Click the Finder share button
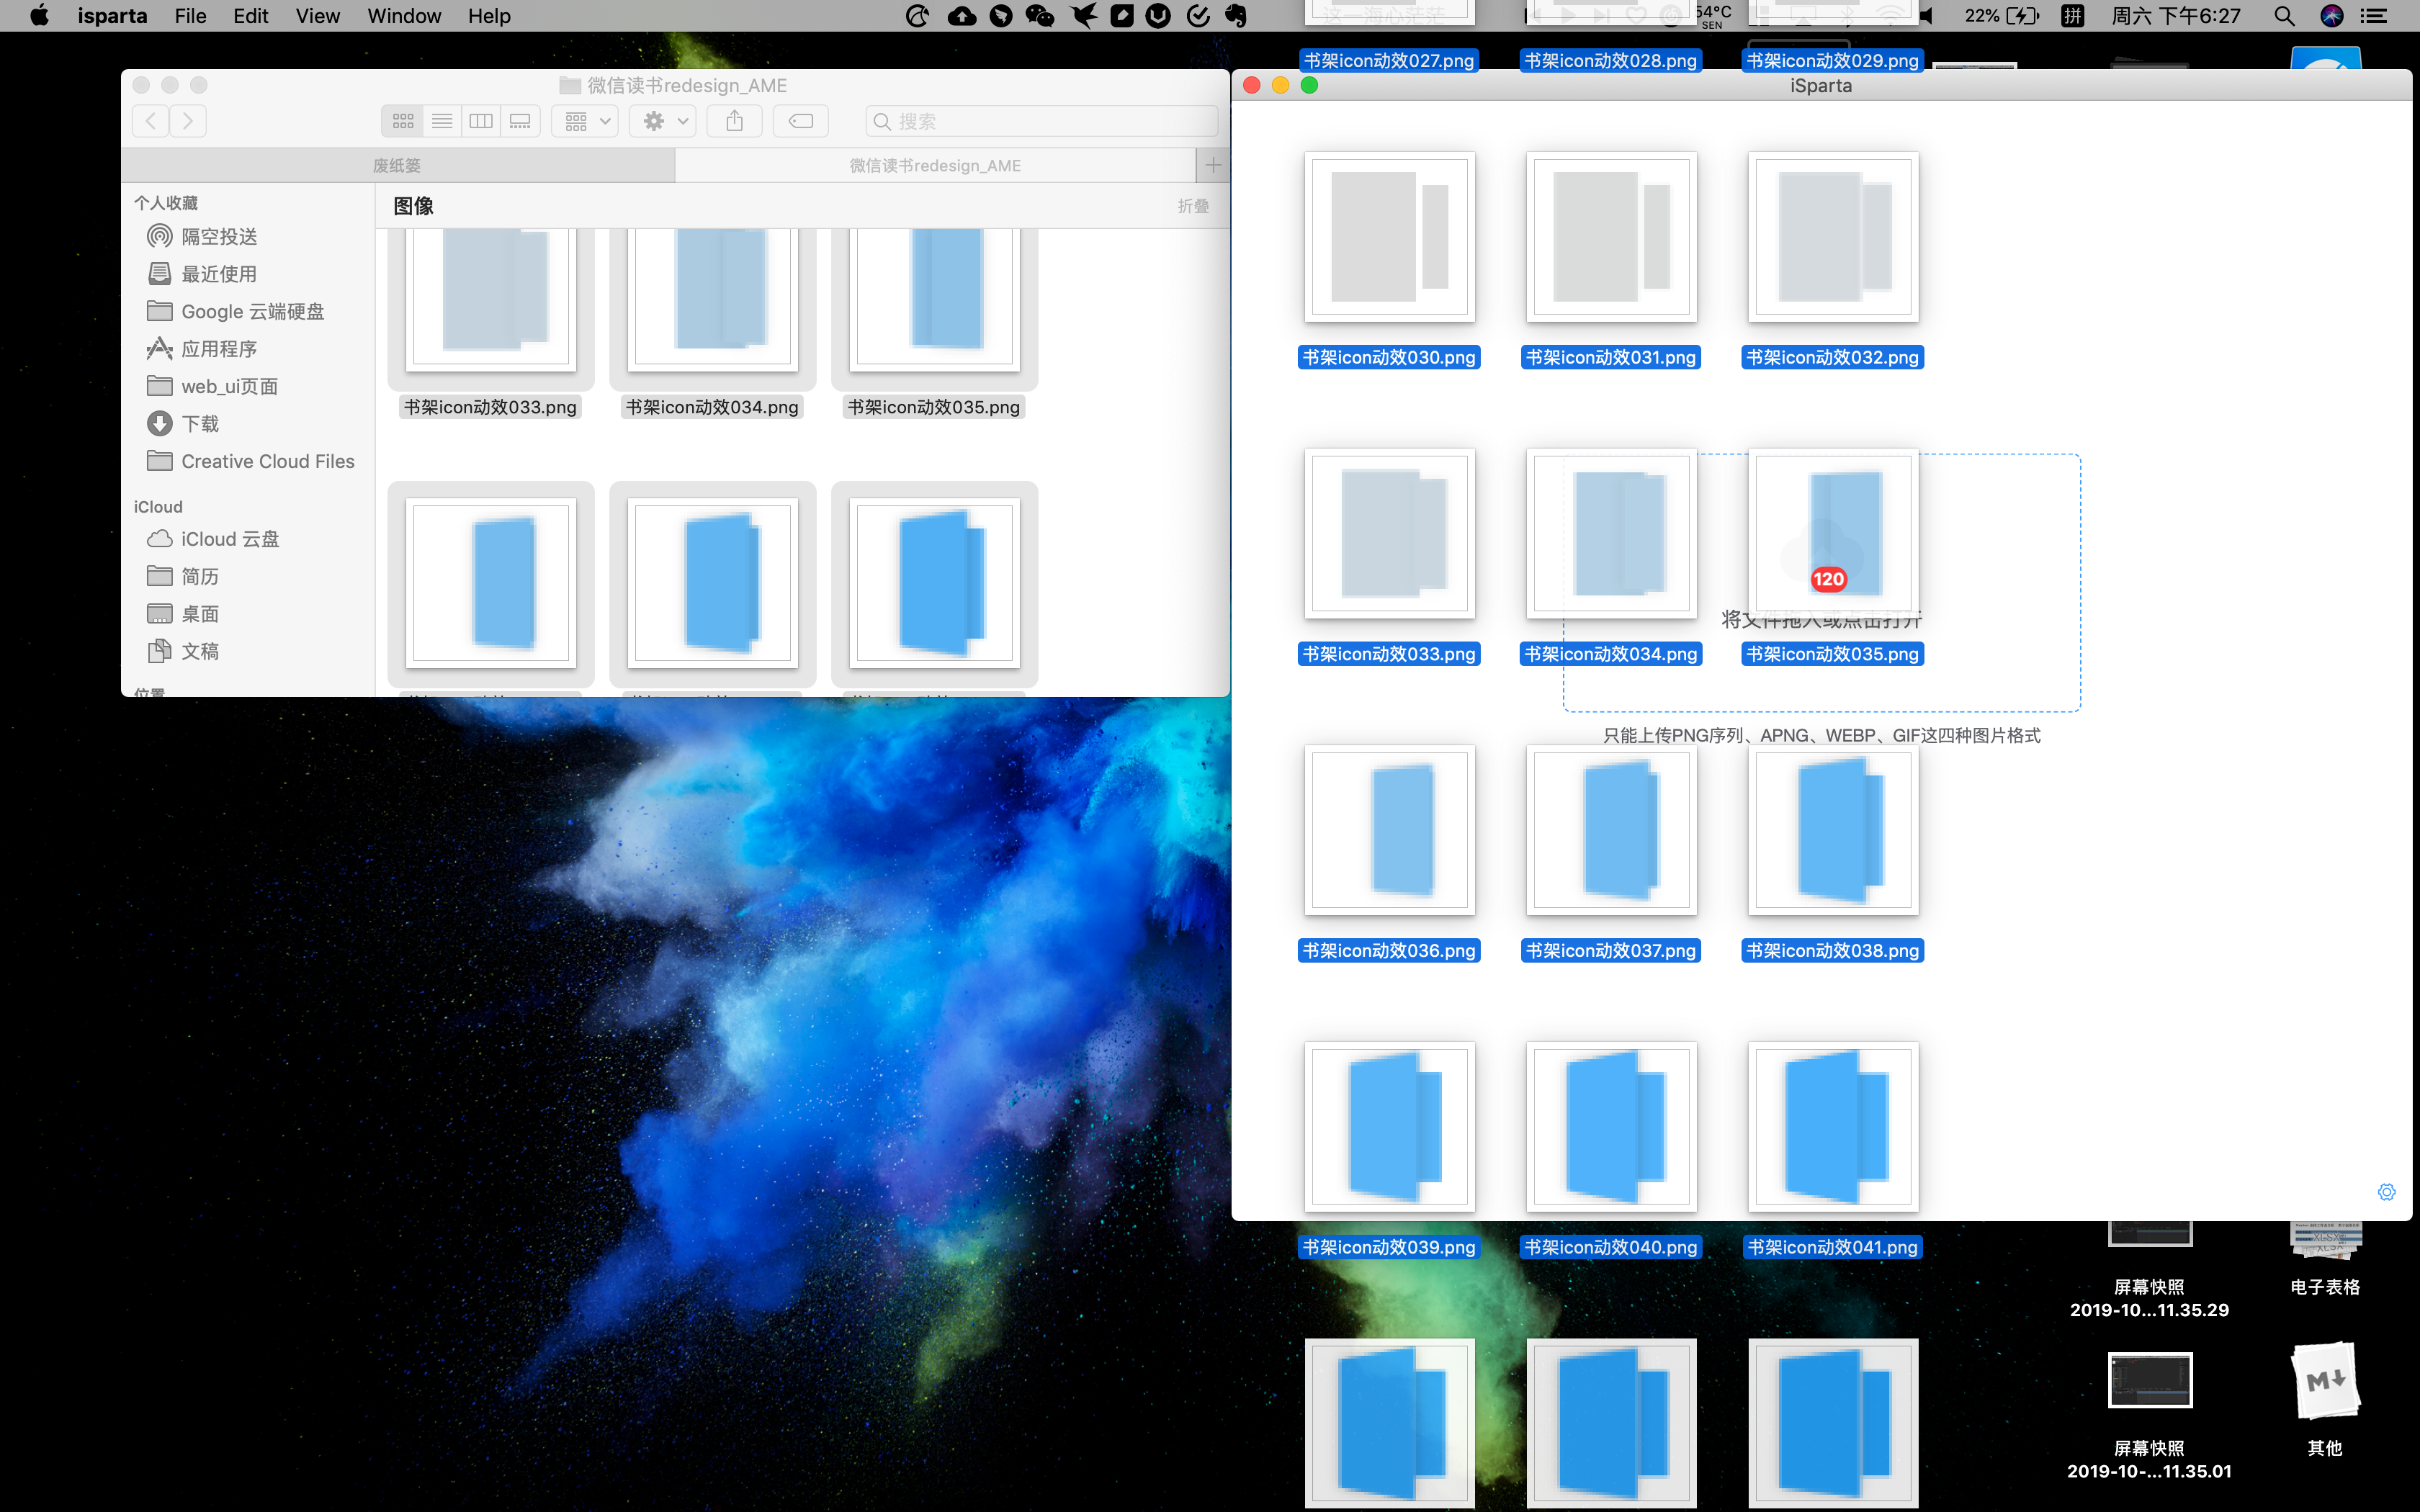The width and height of the screenshot is (2420, 1512). [x=734, y=121]
